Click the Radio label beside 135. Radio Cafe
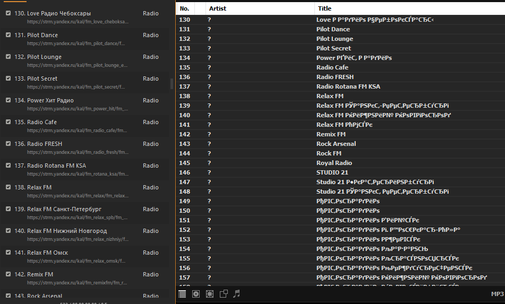 click(x=151, y=122)
